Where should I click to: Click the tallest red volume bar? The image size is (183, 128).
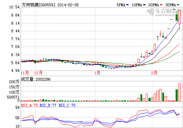(179, 92)
